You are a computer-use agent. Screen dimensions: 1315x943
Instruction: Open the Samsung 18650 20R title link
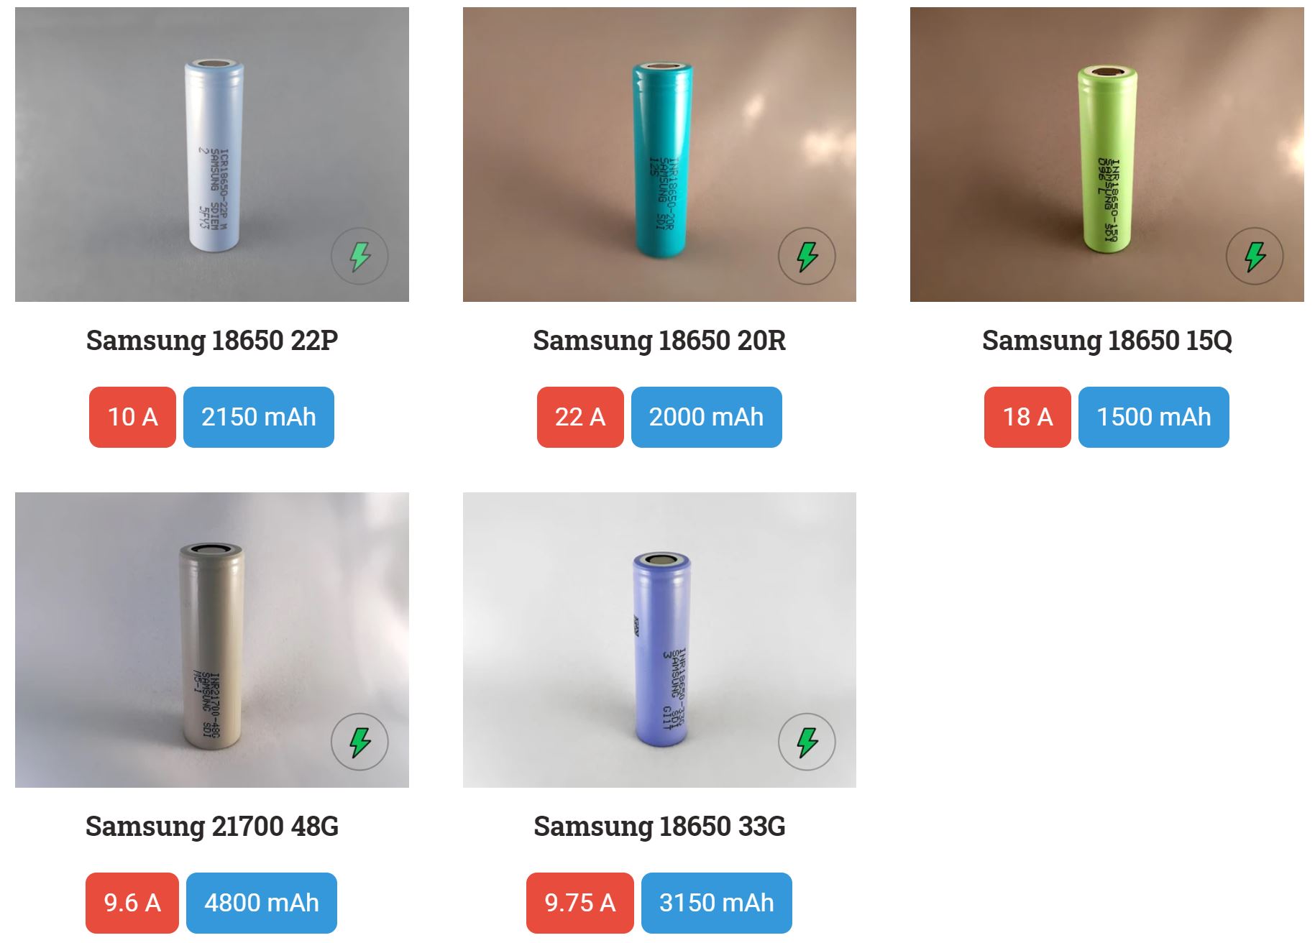(x=659, y=341)
